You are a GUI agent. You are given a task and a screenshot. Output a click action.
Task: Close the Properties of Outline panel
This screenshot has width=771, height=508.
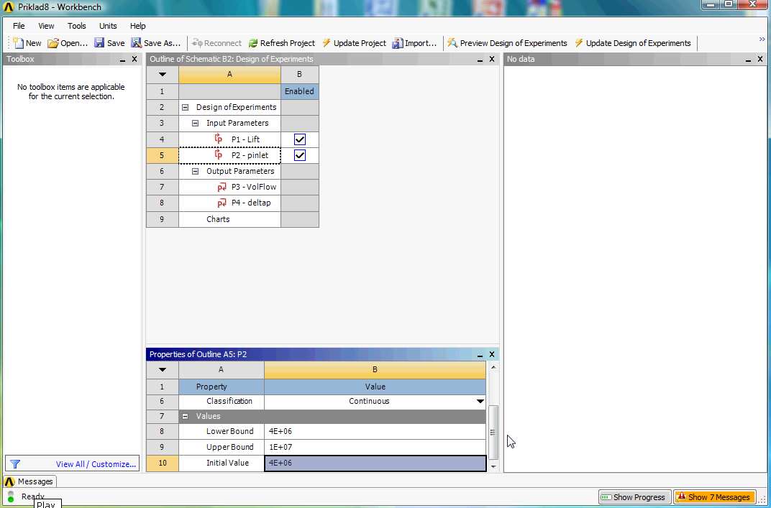click(492, 354)
